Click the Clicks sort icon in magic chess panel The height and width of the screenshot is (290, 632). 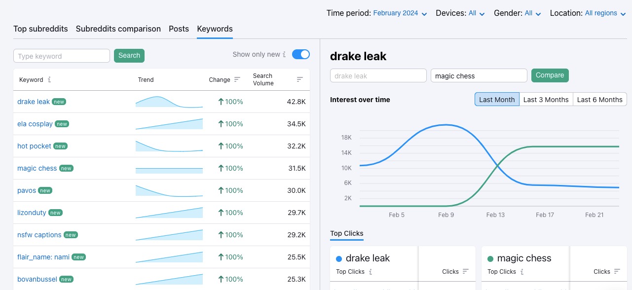[x=616, y=272]
